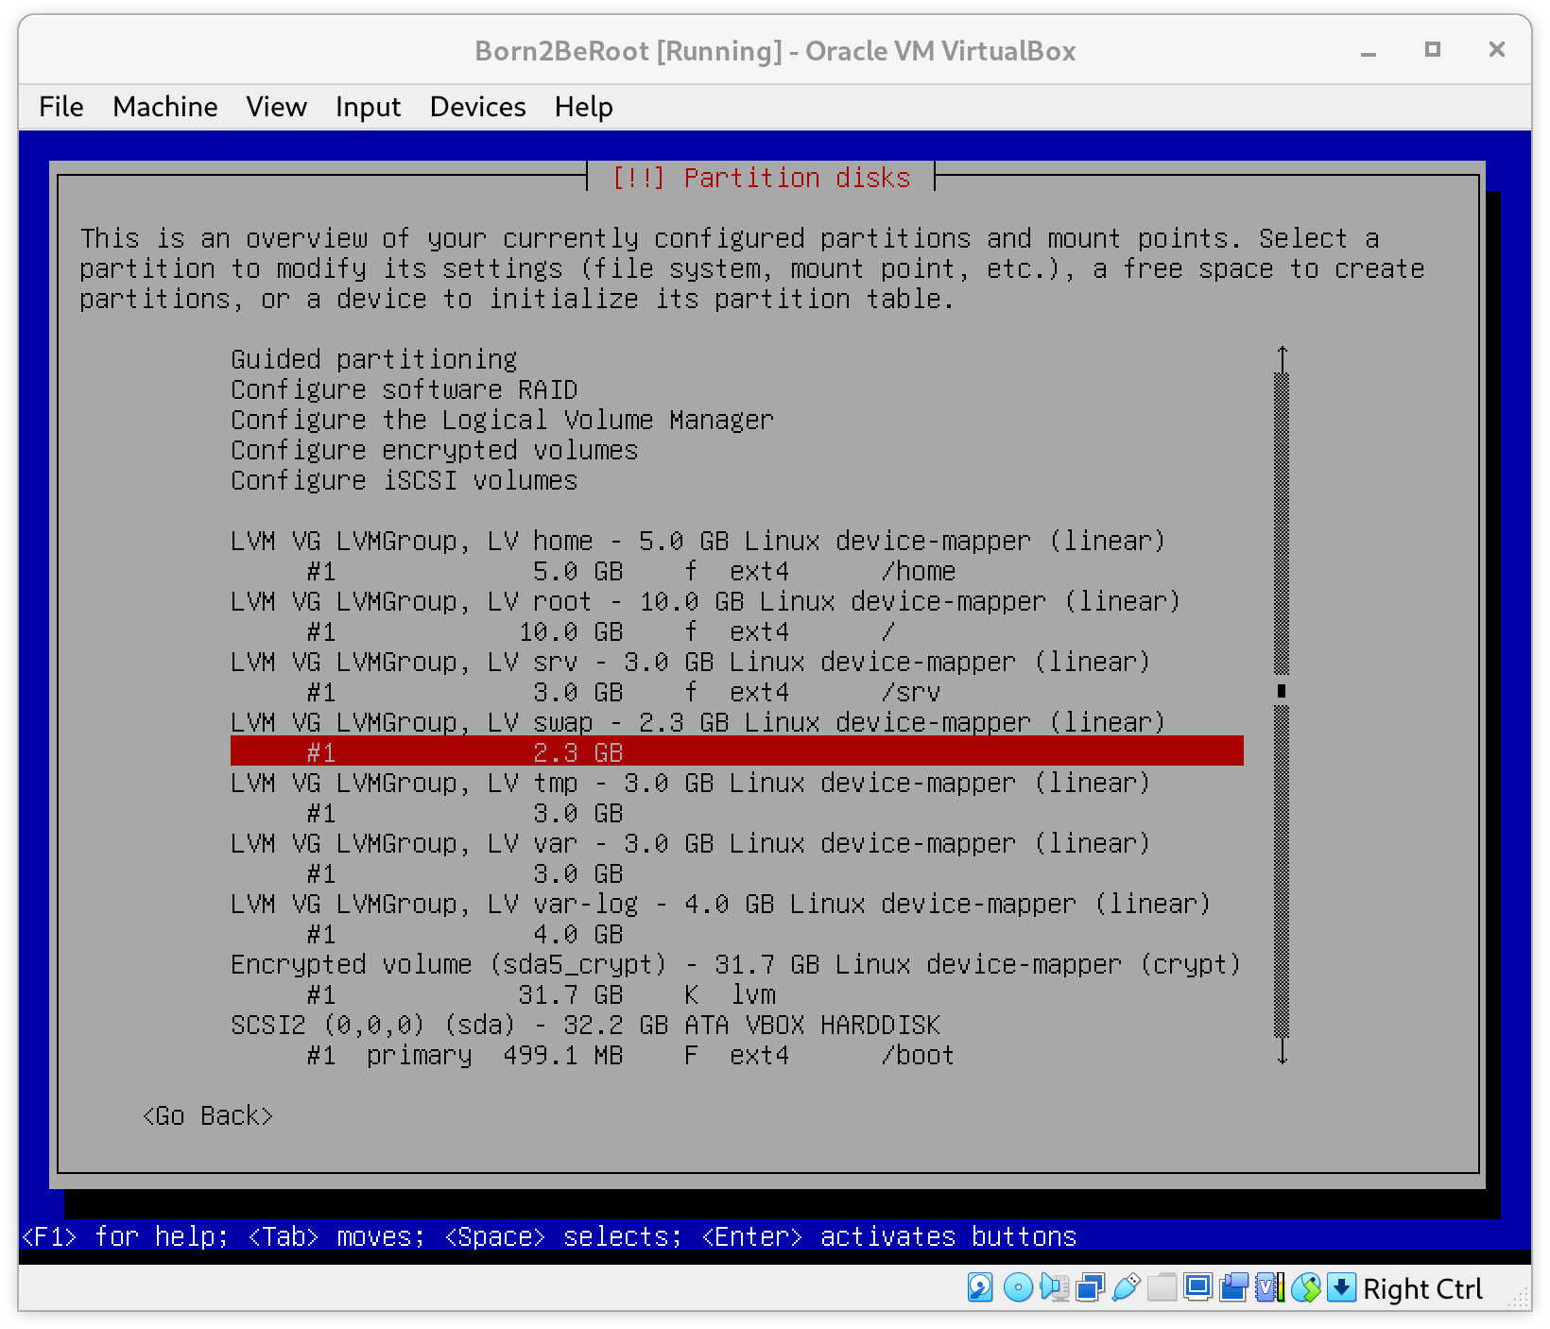Click the scrollbar position marker in partition list

point(1282,691)
